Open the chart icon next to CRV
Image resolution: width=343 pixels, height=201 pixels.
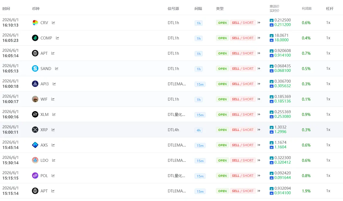click(x=53, y=23)
